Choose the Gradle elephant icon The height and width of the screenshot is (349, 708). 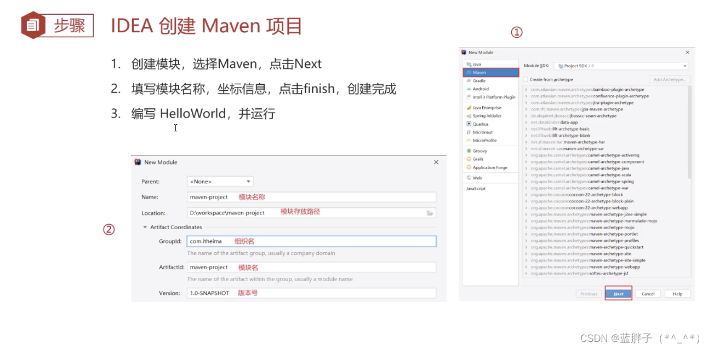click(x=469, y=80)
